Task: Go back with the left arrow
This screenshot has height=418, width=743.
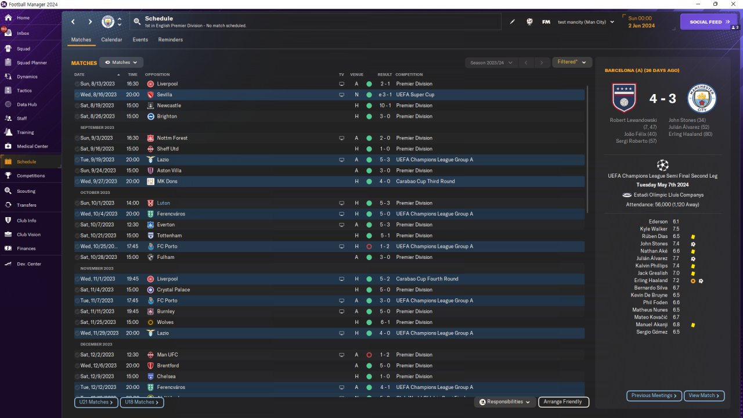Action: pyautogui.click(x=73, y=22)
